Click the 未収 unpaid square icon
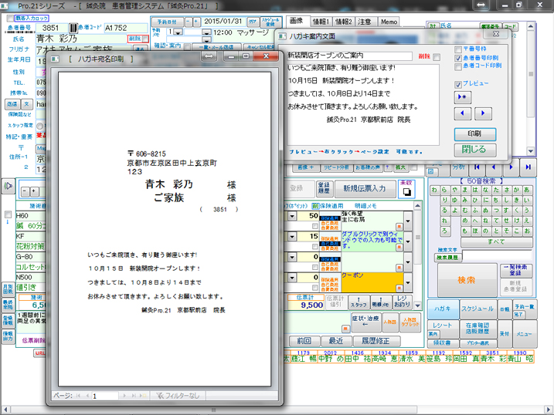The image size is (554, 415). (x=406, y=192)
